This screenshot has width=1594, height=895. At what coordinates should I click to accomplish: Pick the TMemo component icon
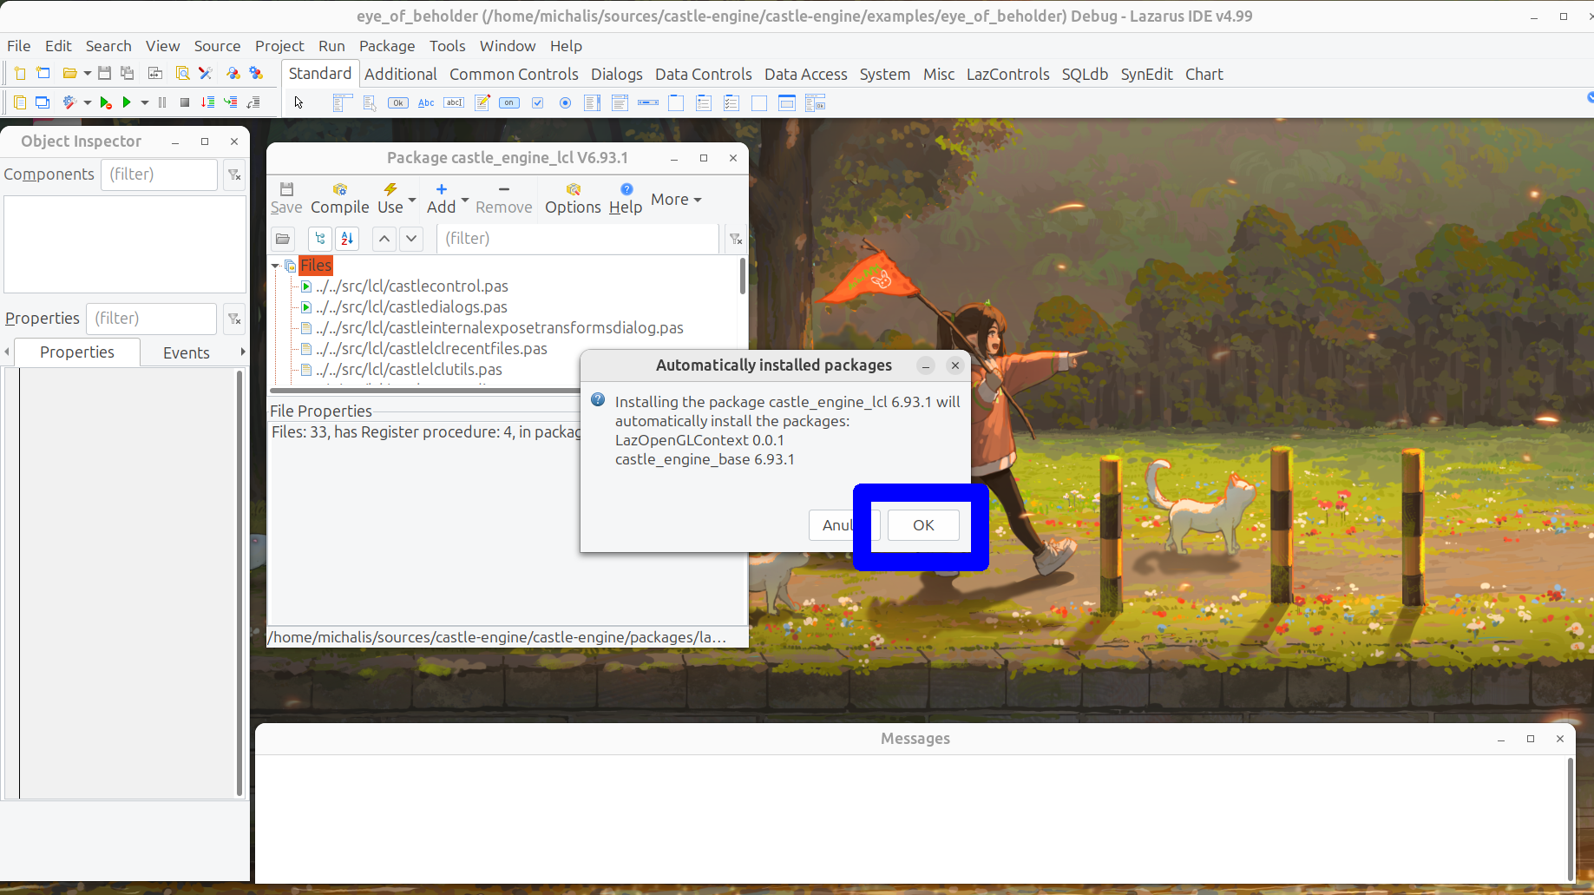click(x=482, y=102)
